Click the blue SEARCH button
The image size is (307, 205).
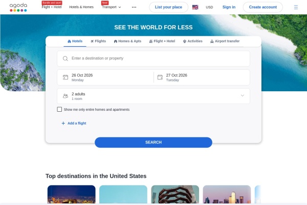pyautogui.click(x=153, y=142)
